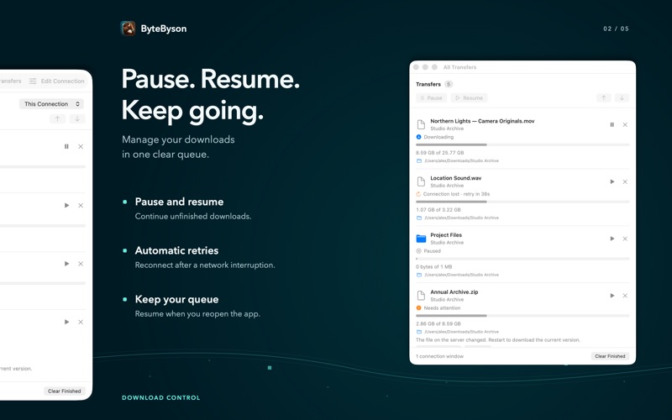
Task: Click the Annual Archive.zip progress bar
Action: pos(522,316)
